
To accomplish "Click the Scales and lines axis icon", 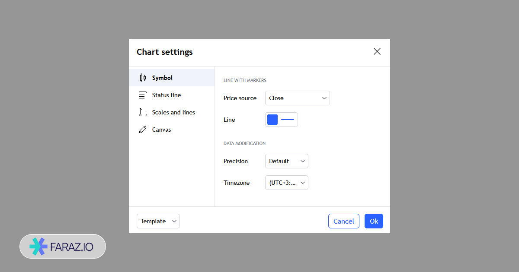I will tap(143, 112).
